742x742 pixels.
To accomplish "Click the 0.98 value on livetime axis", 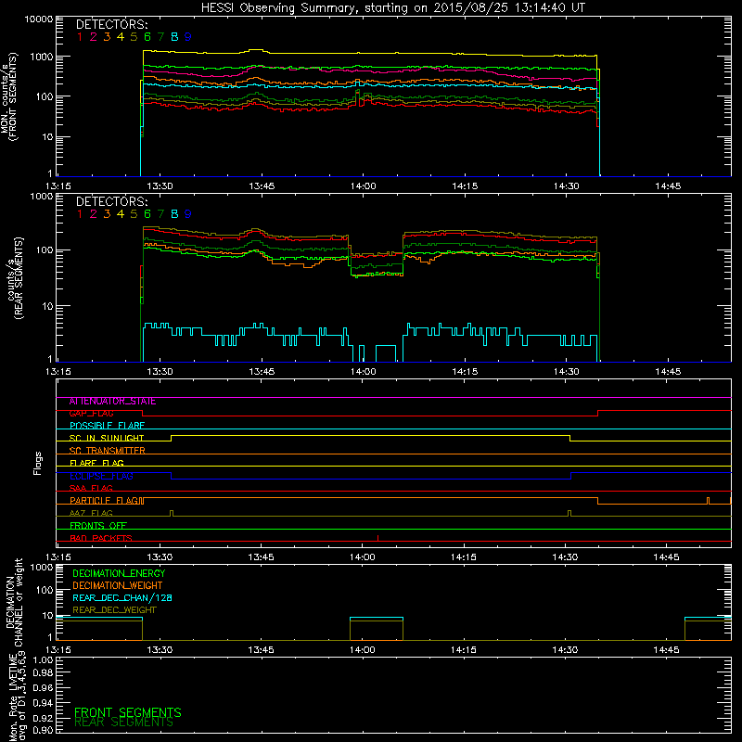I will [x=43, y=673].
